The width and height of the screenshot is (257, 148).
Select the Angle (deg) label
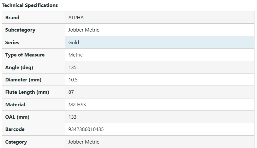coord(19,67)
